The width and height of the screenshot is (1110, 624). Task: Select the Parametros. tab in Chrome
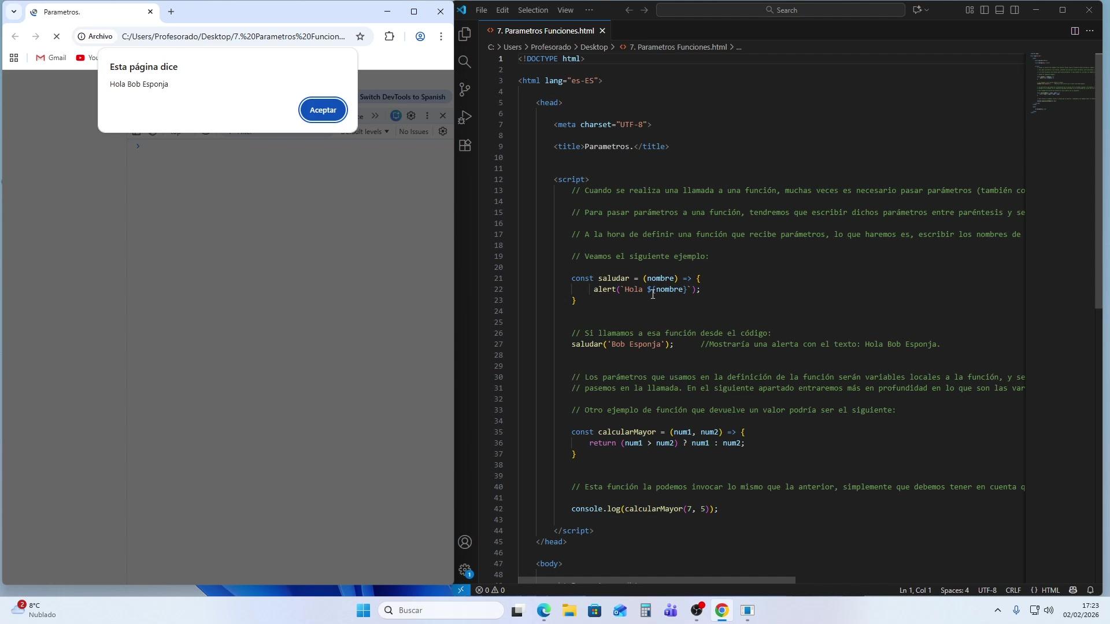92,12
